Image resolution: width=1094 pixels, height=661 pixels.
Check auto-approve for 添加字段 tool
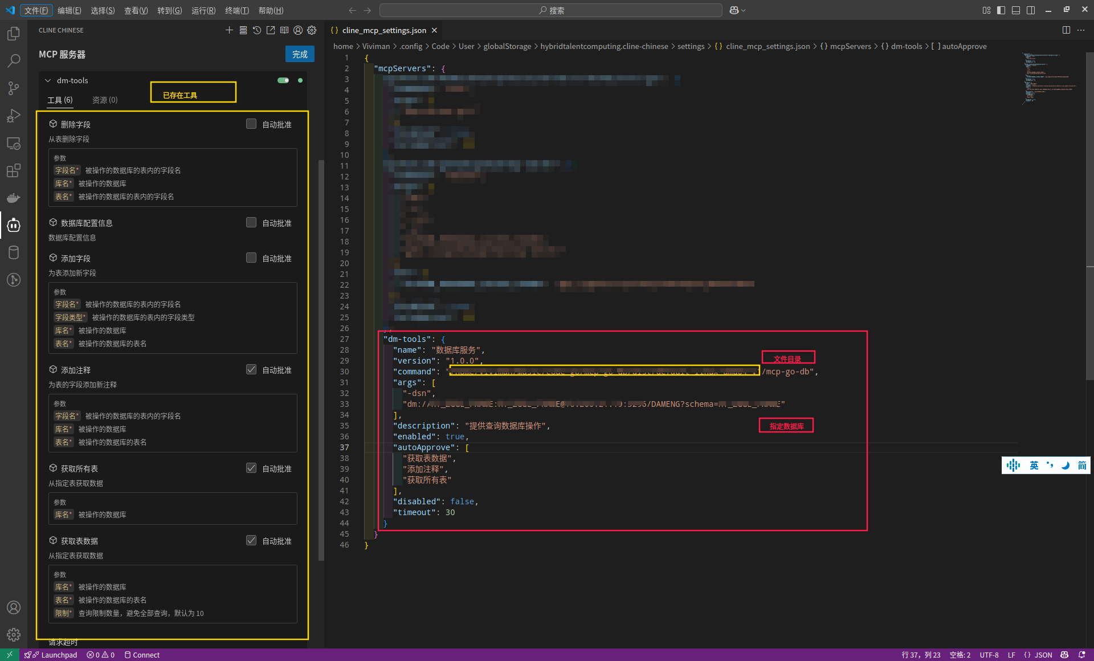(x=251, y=258)
